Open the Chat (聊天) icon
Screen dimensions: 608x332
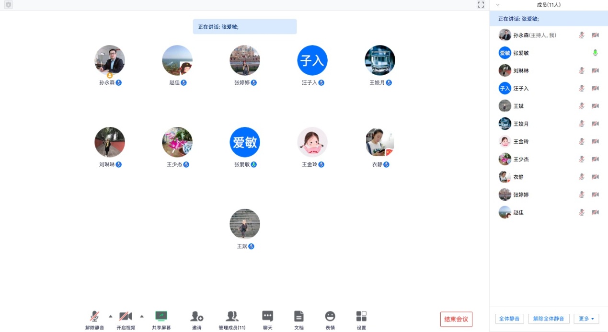tap(267, 317)
